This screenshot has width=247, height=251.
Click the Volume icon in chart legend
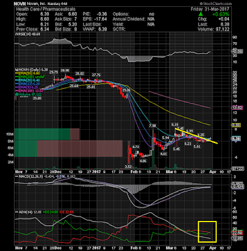point(16,95)
